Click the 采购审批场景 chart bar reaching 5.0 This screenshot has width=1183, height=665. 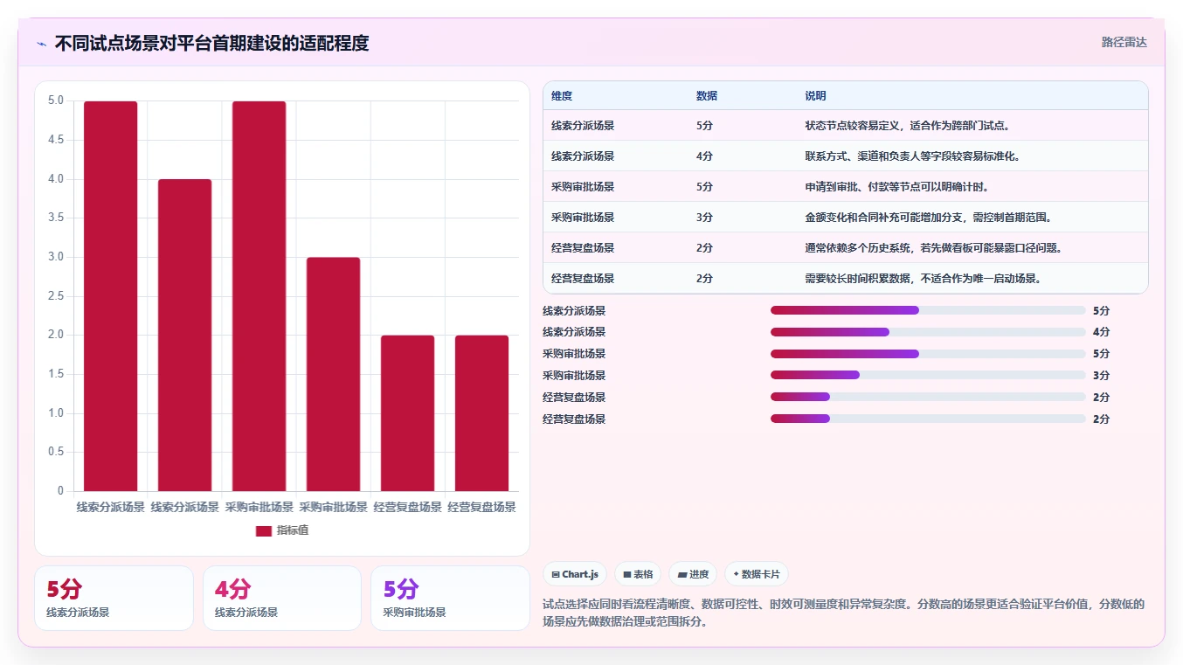(259, 296)
